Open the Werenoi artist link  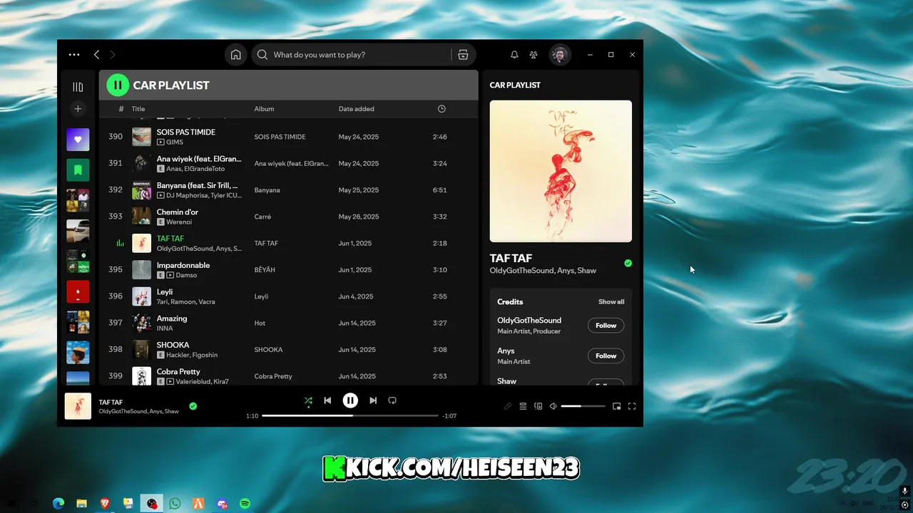(179, 222)
